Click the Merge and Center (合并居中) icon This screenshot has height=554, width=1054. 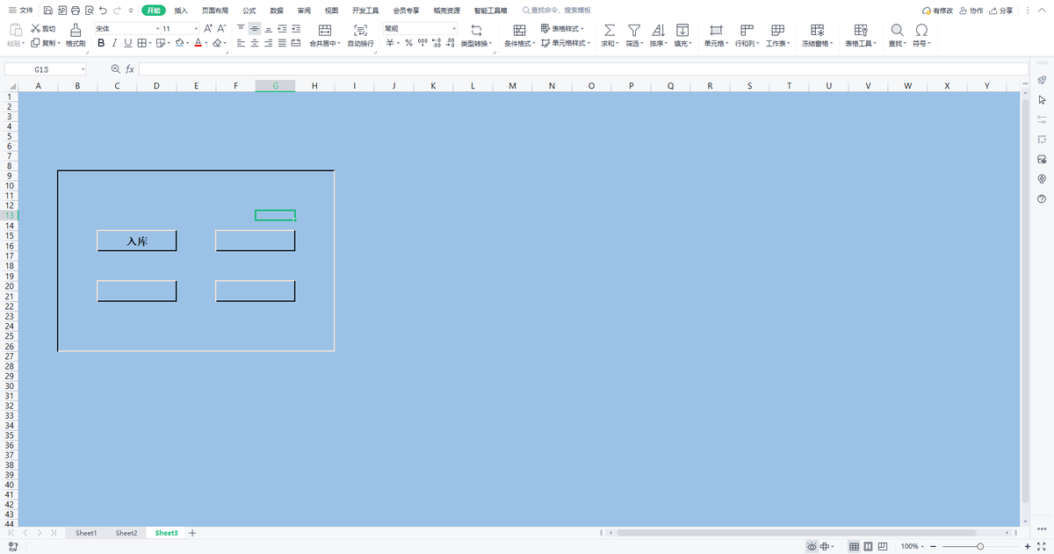[325, 30]
